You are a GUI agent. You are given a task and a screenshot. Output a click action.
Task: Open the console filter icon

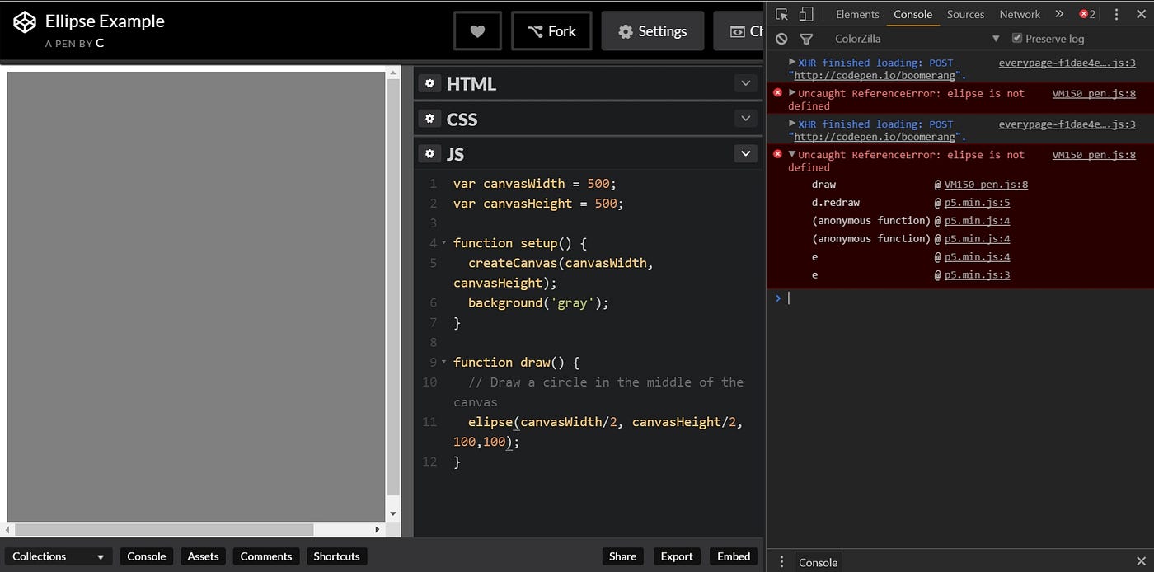click(806, 38)
